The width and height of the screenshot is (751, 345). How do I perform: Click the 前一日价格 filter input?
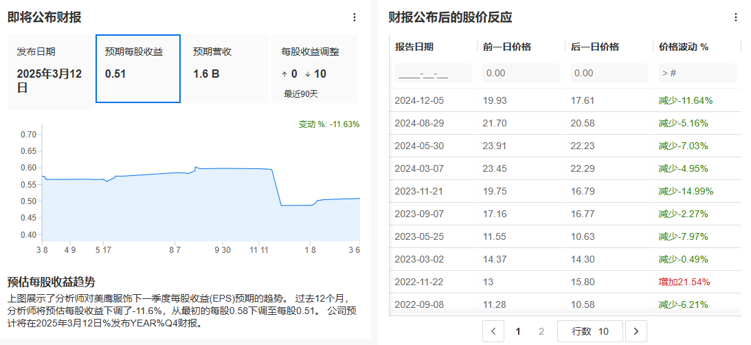(x=521, y=73)
